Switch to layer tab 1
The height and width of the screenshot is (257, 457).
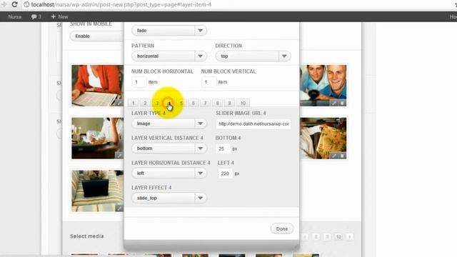coord(134,103)
